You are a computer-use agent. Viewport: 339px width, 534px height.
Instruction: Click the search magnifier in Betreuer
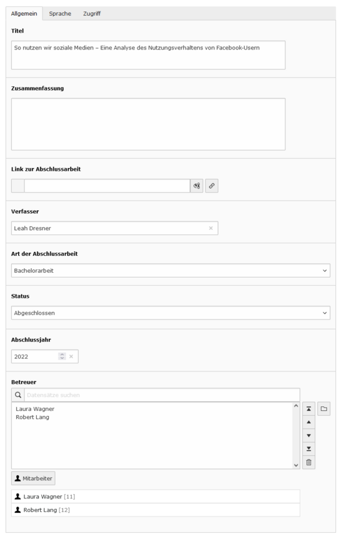[x=18, y=395]
